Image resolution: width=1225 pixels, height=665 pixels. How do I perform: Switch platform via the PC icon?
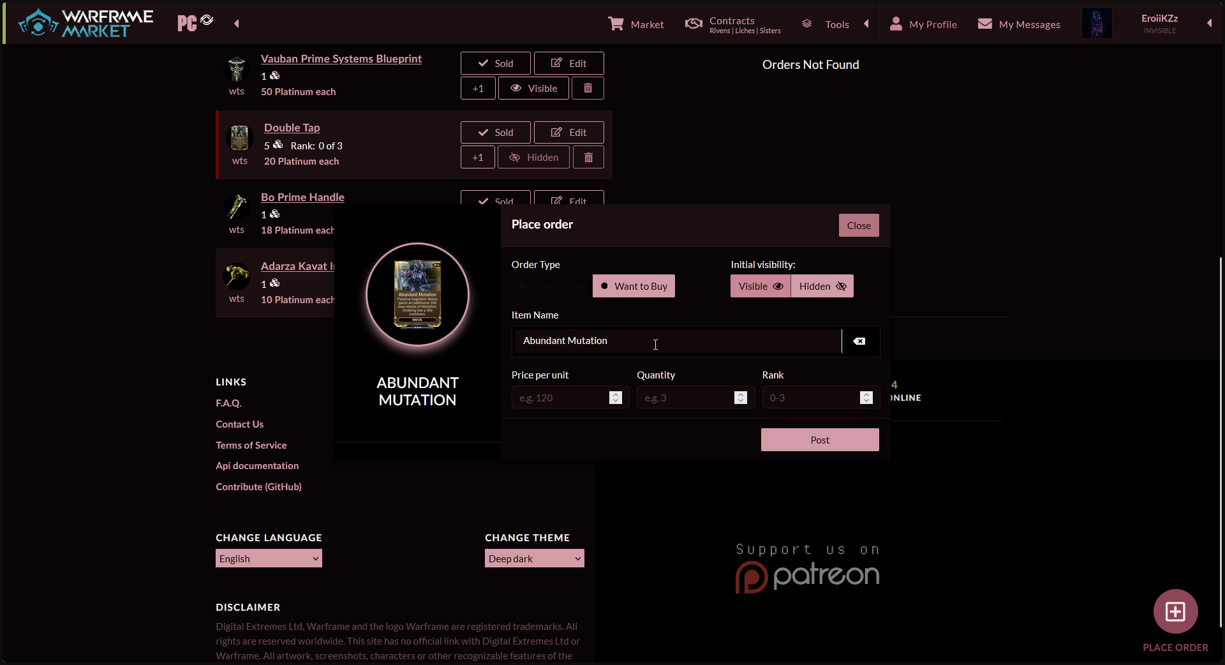[x=195, y=23]
